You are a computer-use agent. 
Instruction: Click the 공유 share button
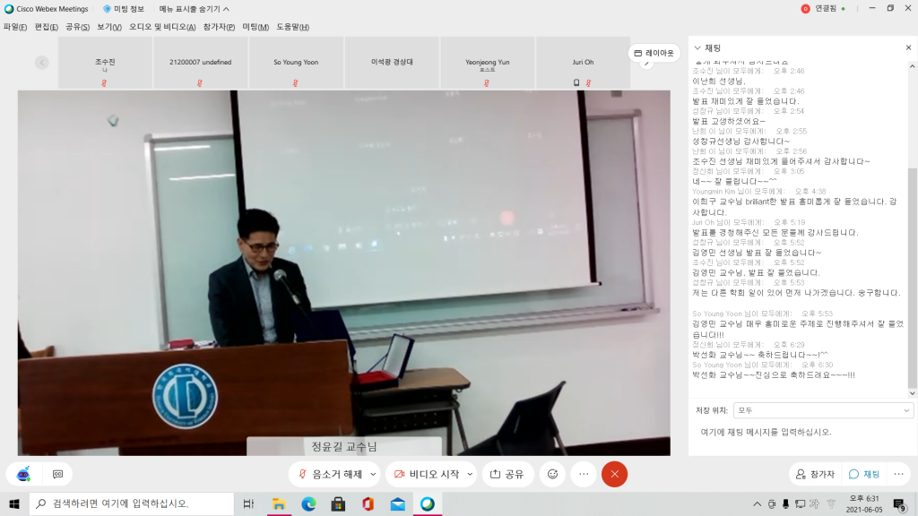pos(507,474)
